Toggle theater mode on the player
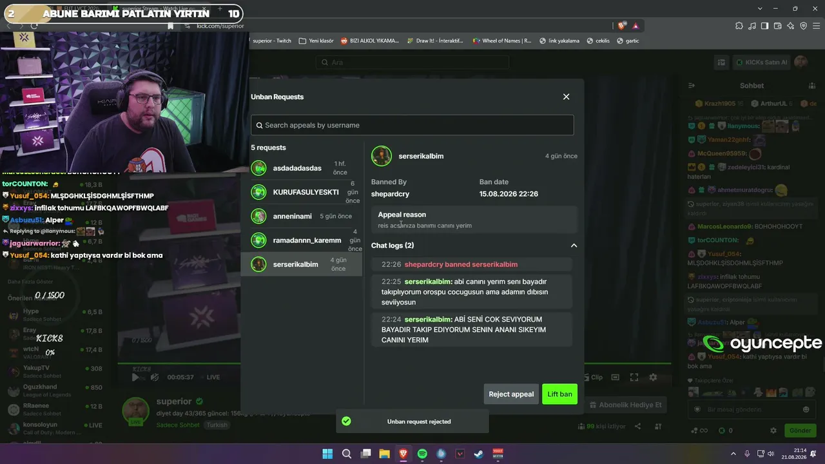This screenshot has width=825, height=464. (x=616, y=378)
